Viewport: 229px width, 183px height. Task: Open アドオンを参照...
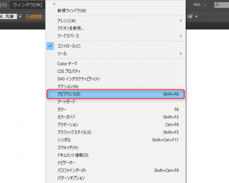tap(70, 28)
